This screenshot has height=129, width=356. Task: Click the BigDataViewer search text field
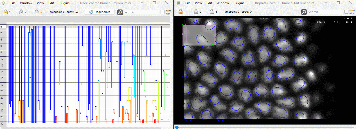325,12
